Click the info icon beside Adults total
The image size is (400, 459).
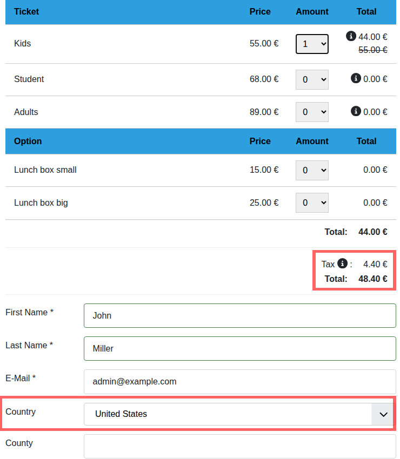pos(356,111)
